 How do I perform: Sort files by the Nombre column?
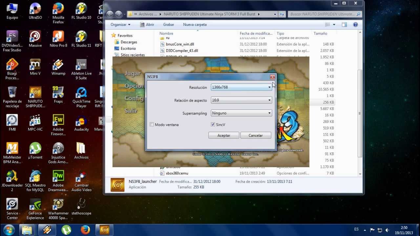(x=166, y=33)
